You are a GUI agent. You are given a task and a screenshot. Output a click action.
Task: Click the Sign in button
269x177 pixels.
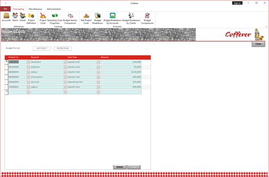click(x=237, y=3)
